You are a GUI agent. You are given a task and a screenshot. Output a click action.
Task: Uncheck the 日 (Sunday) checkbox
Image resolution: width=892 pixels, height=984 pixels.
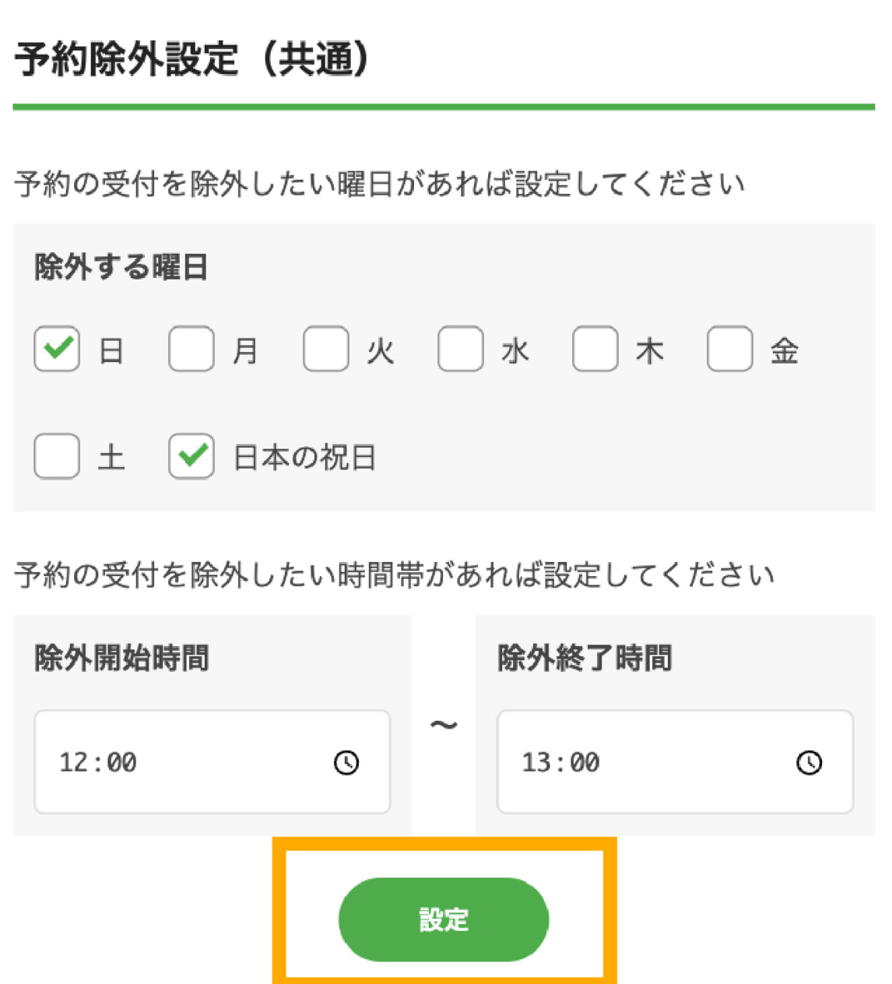(x=57, y=349)
